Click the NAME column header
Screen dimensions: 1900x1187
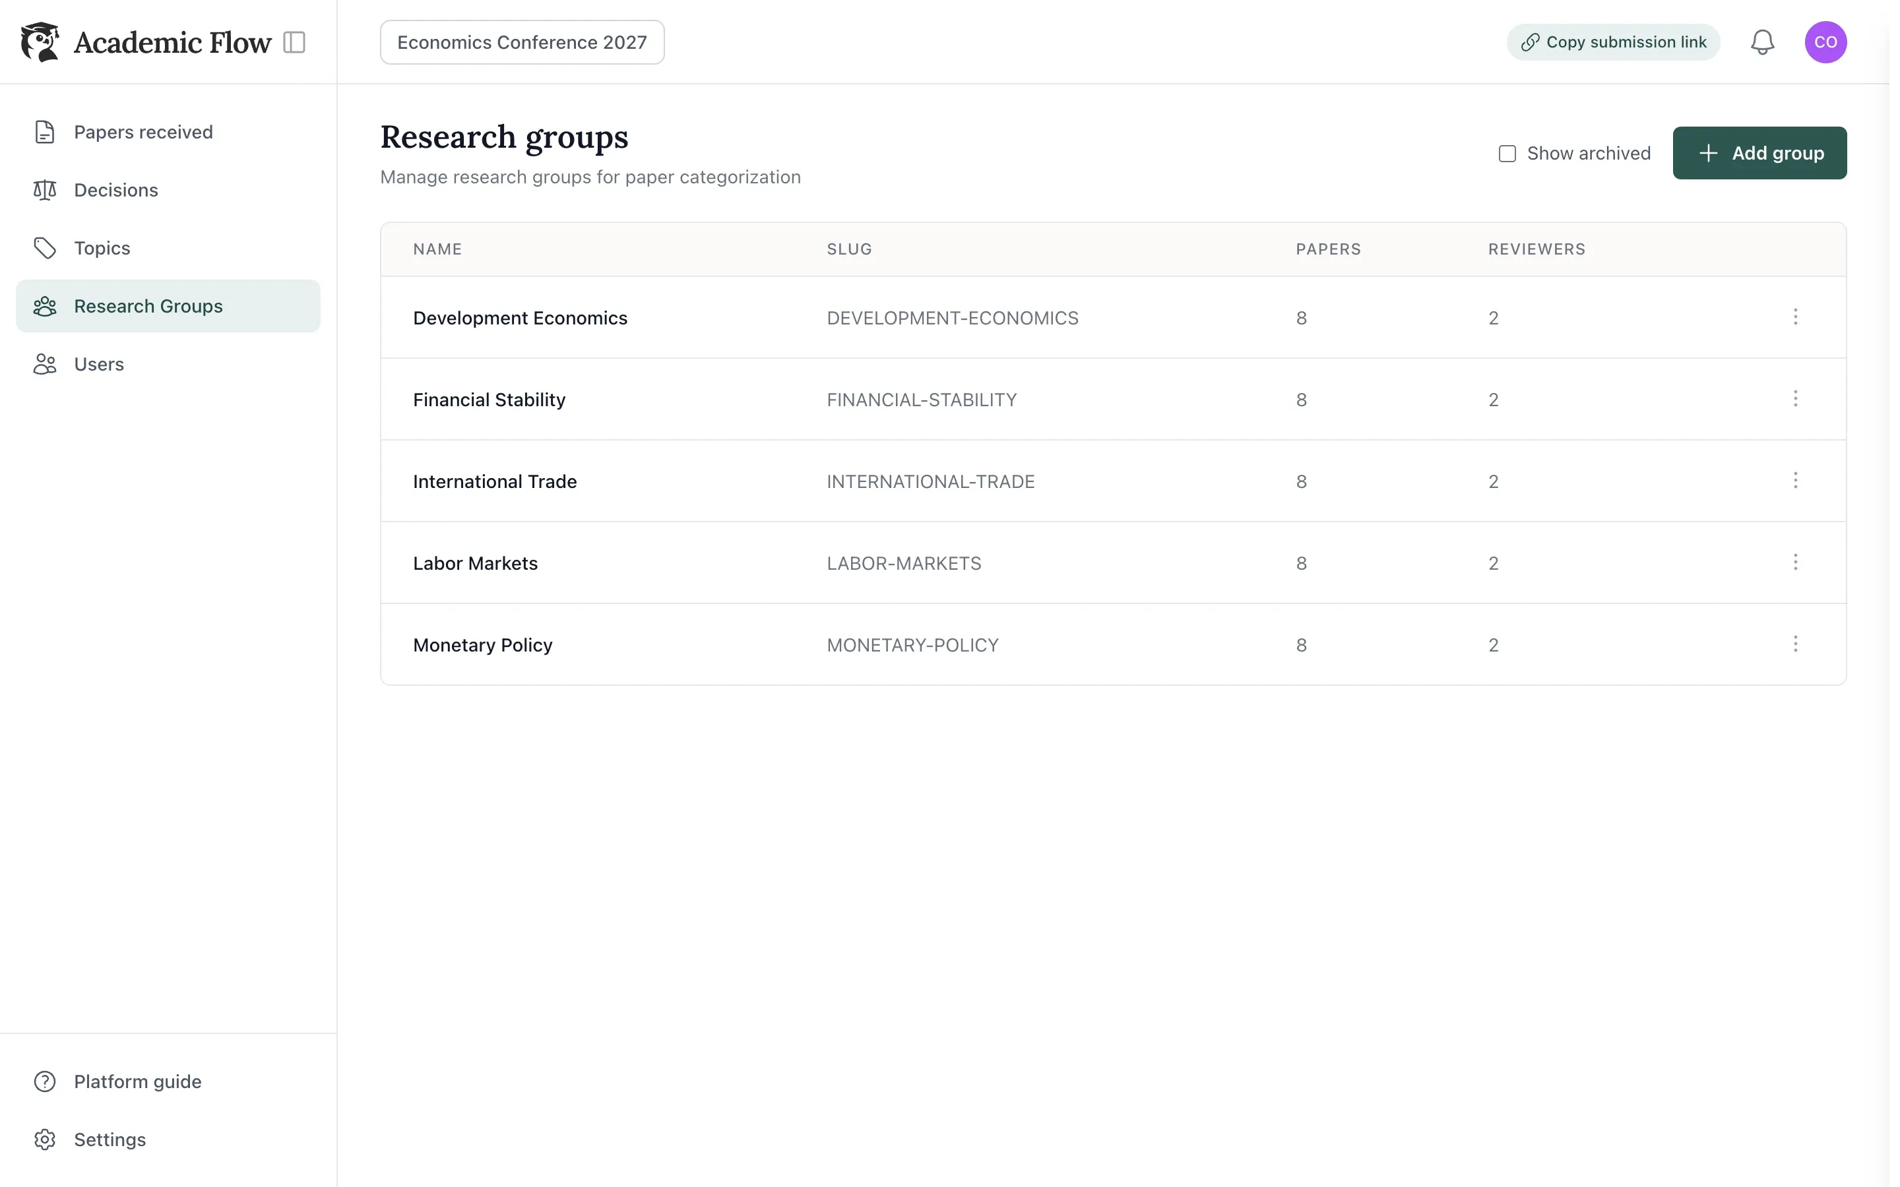coord(437,249)
